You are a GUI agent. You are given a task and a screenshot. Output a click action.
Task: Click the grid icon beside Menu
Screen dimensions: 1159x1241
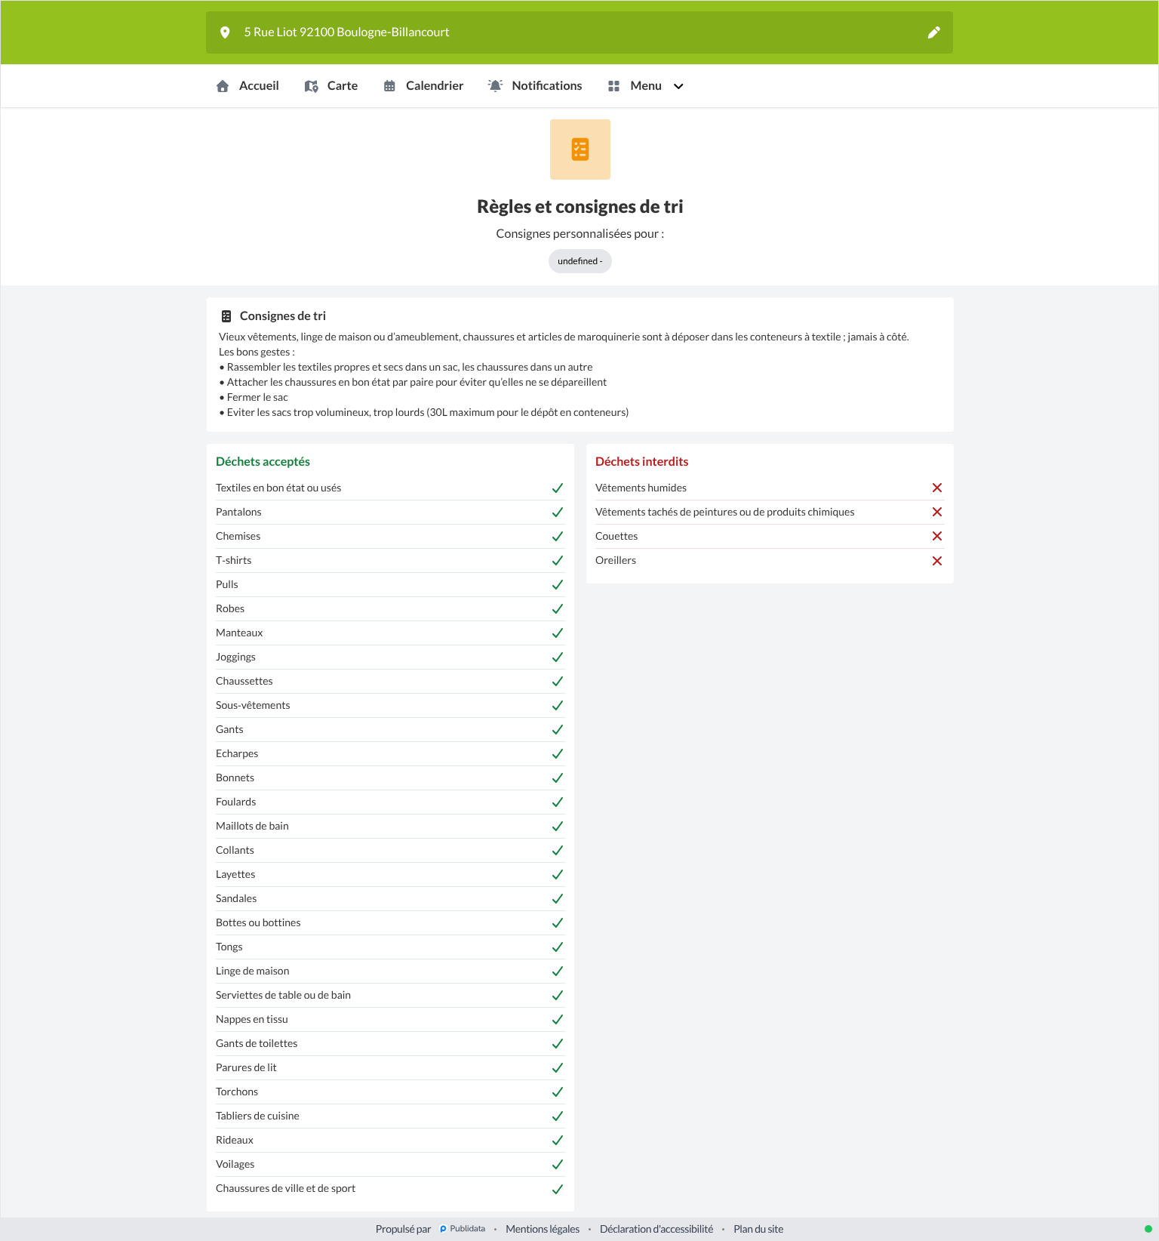point(613,86)
